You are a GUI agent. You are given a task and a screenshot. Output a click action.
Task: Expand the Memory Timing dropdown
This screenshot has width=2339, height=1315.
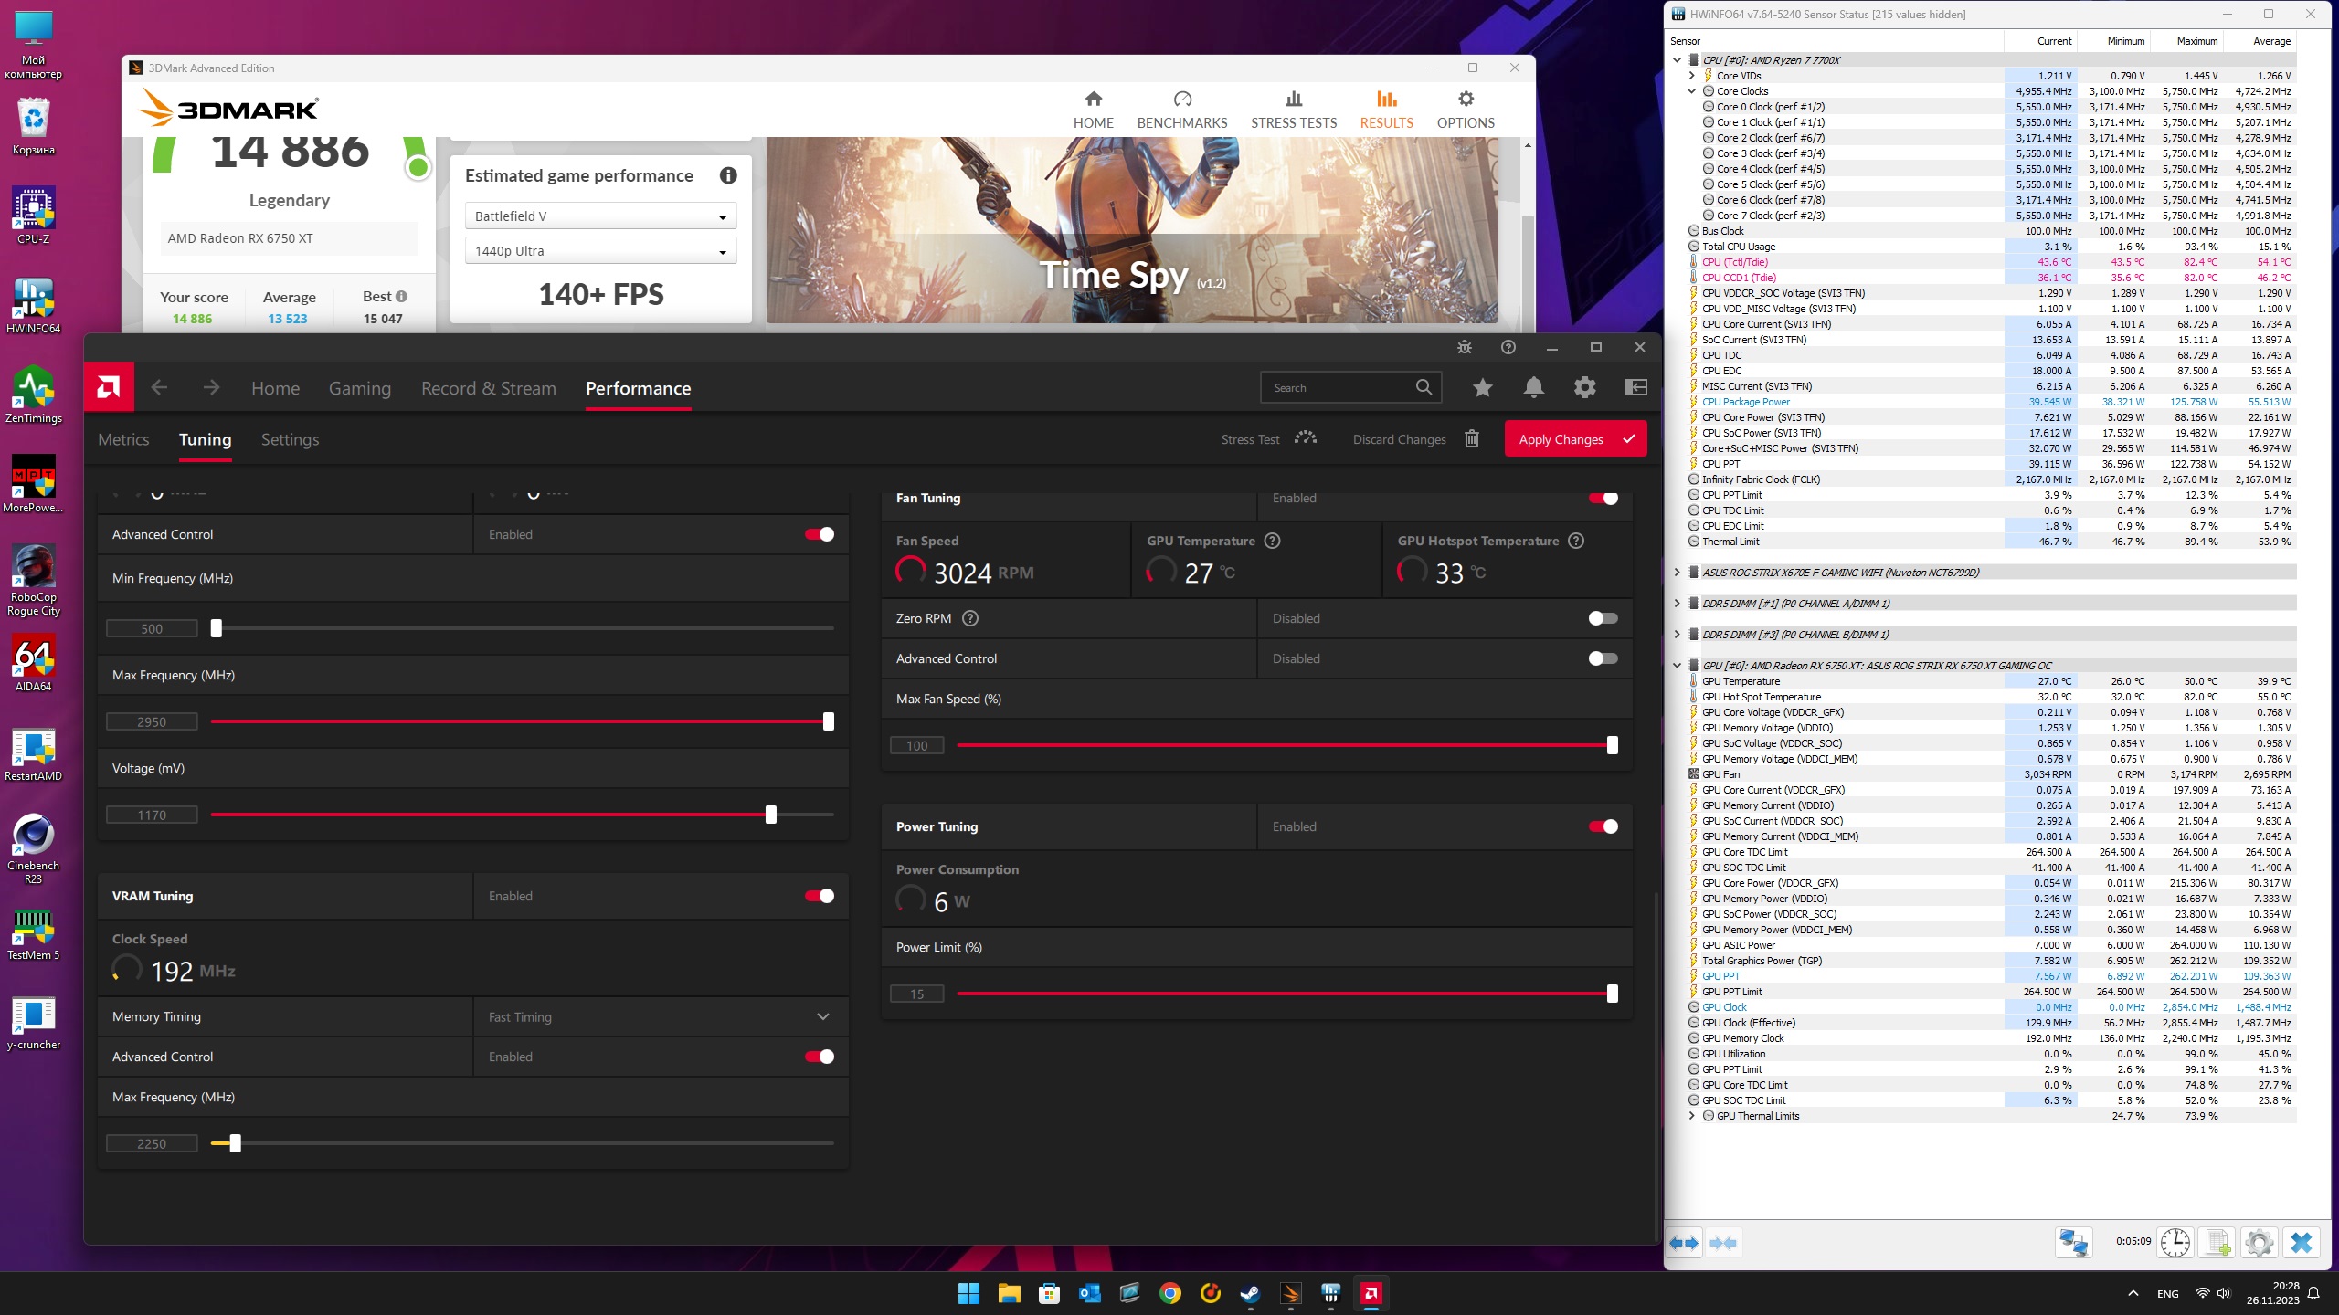(x=822, y=1016)
